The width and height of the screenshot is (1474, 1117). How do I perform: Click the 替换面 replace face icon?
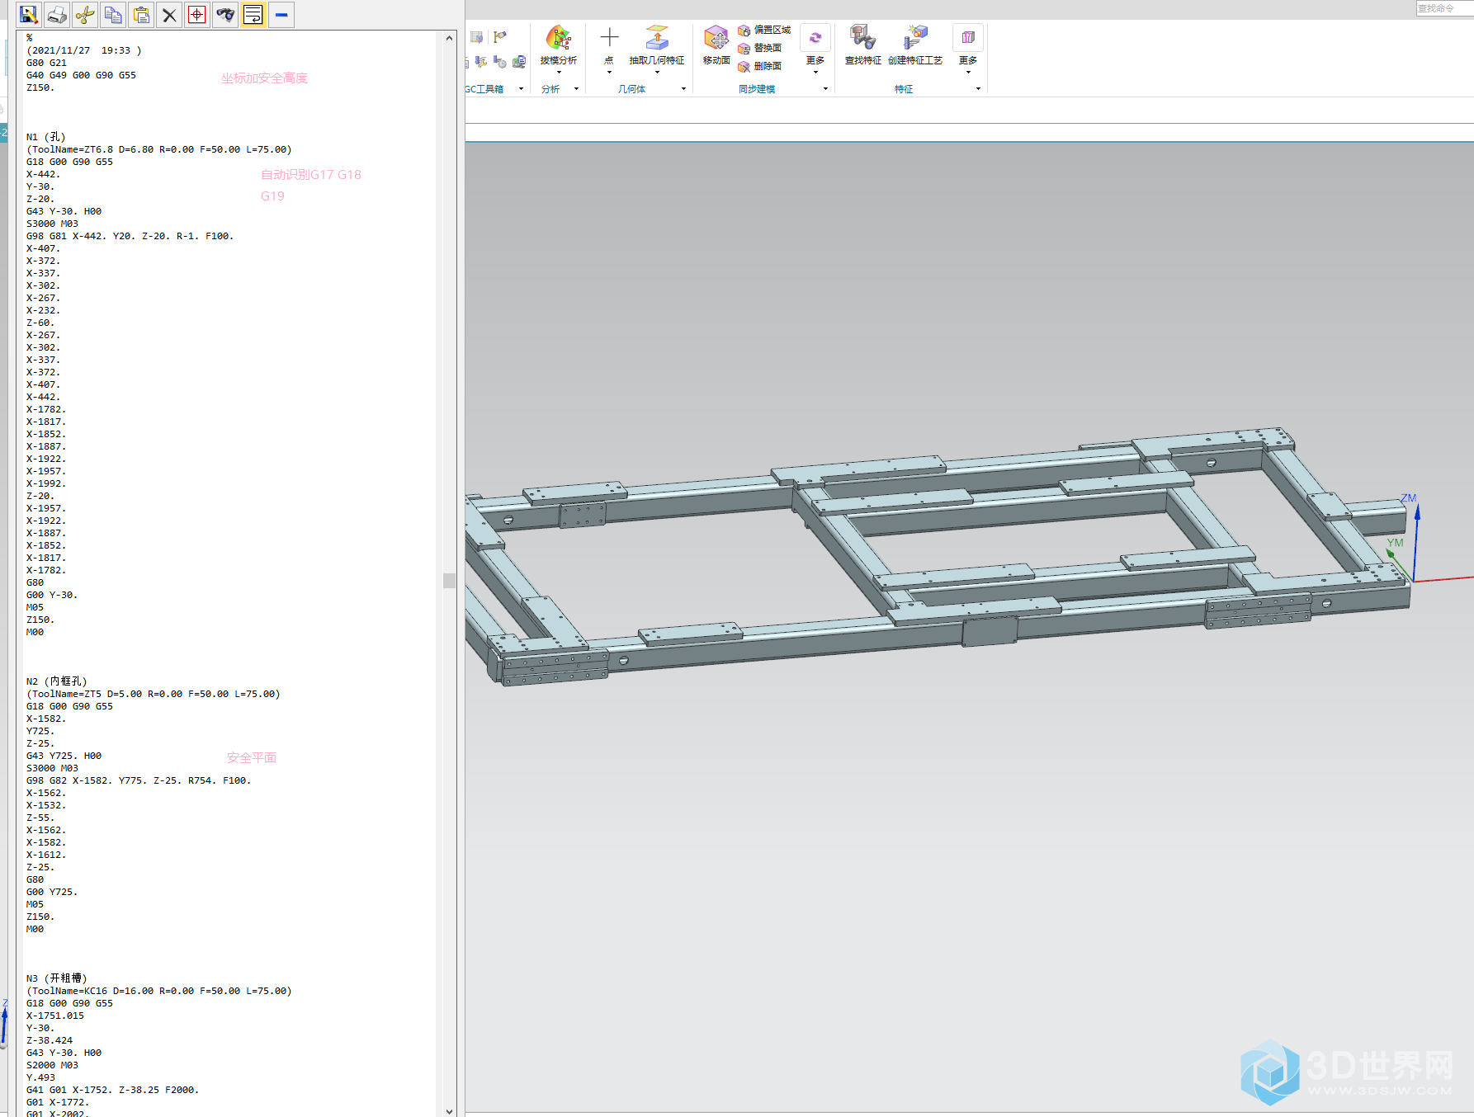(744, 49)
